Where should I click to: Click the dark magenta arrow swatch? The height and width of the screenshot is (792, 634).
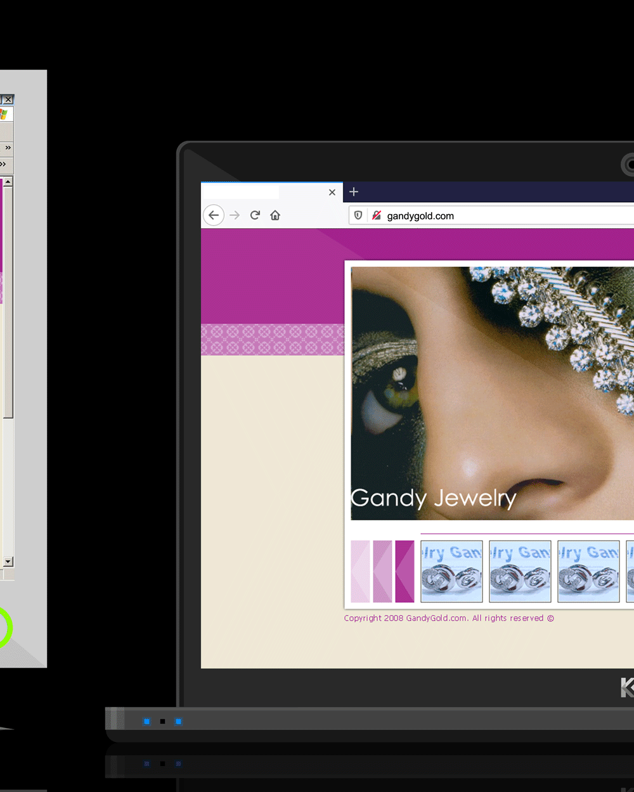(404, 571)
